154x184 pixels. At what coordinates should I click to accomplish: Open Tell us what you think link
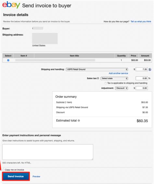point(141,21)
